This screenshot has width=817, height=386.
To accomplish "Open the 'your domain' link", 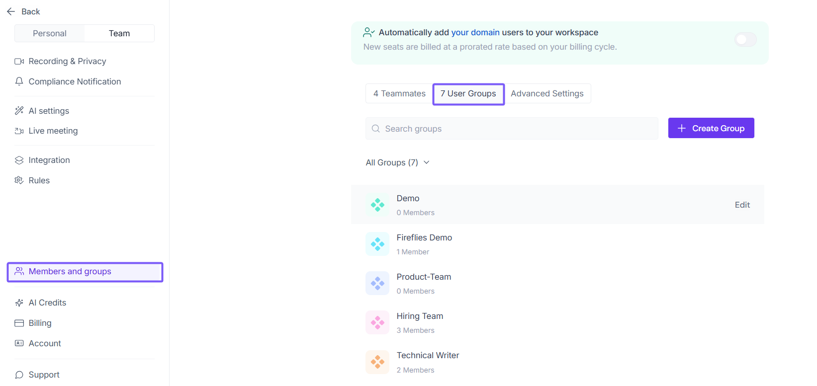I will coord(475,32).
